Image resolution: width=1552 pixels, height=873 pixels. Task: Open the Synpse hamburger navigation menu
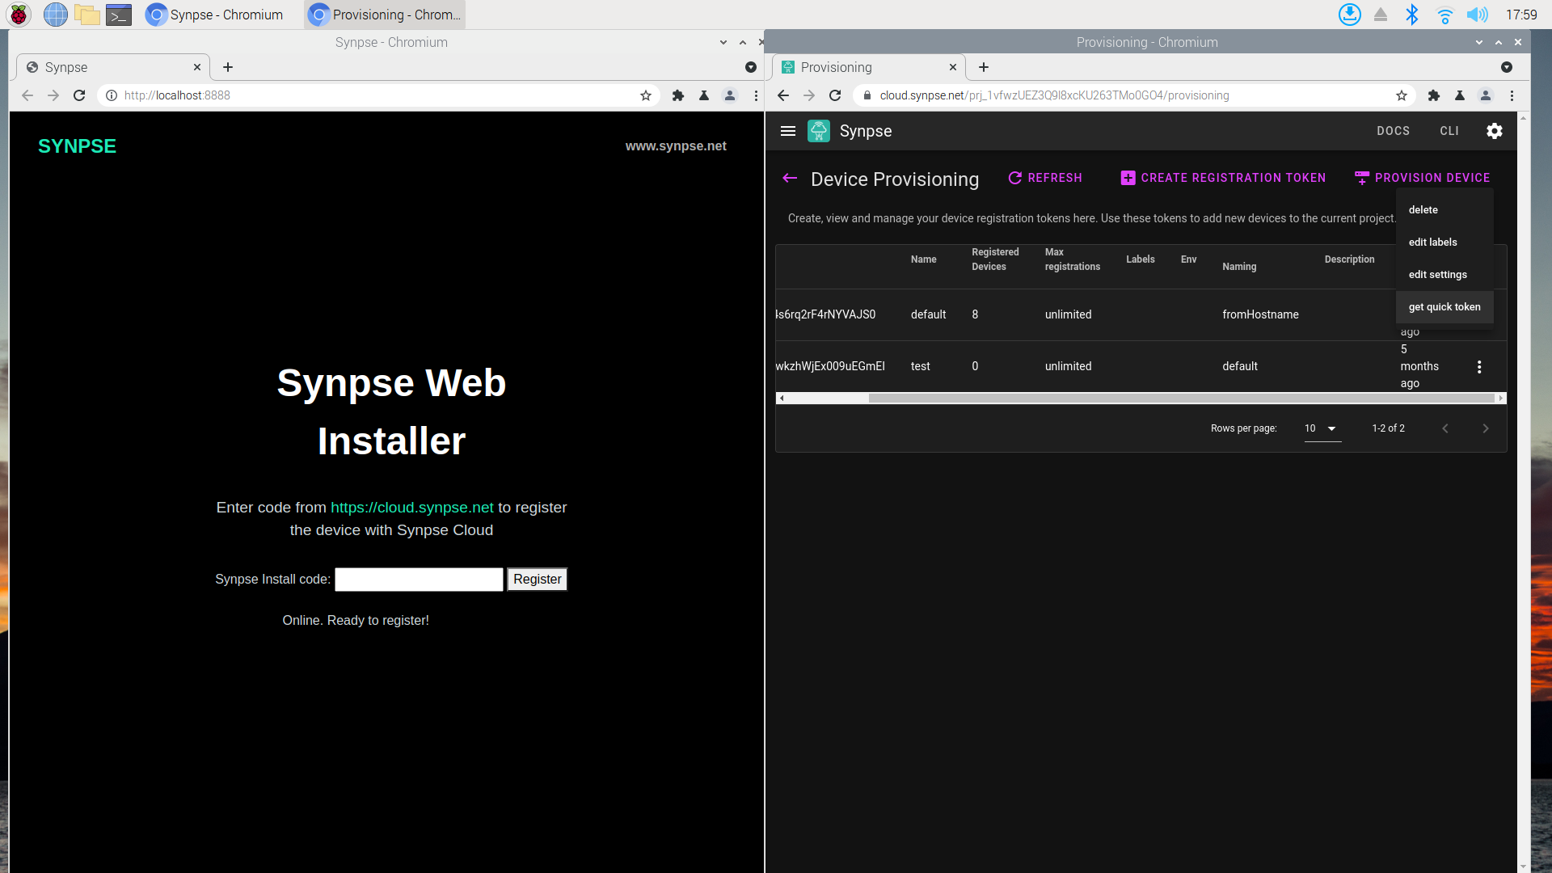[x=788, y=131]
